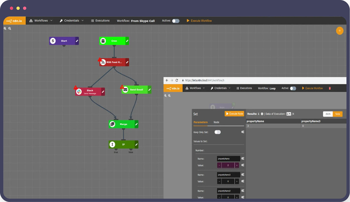Click pencil icon on Send Email node

[x=149, y=90]
